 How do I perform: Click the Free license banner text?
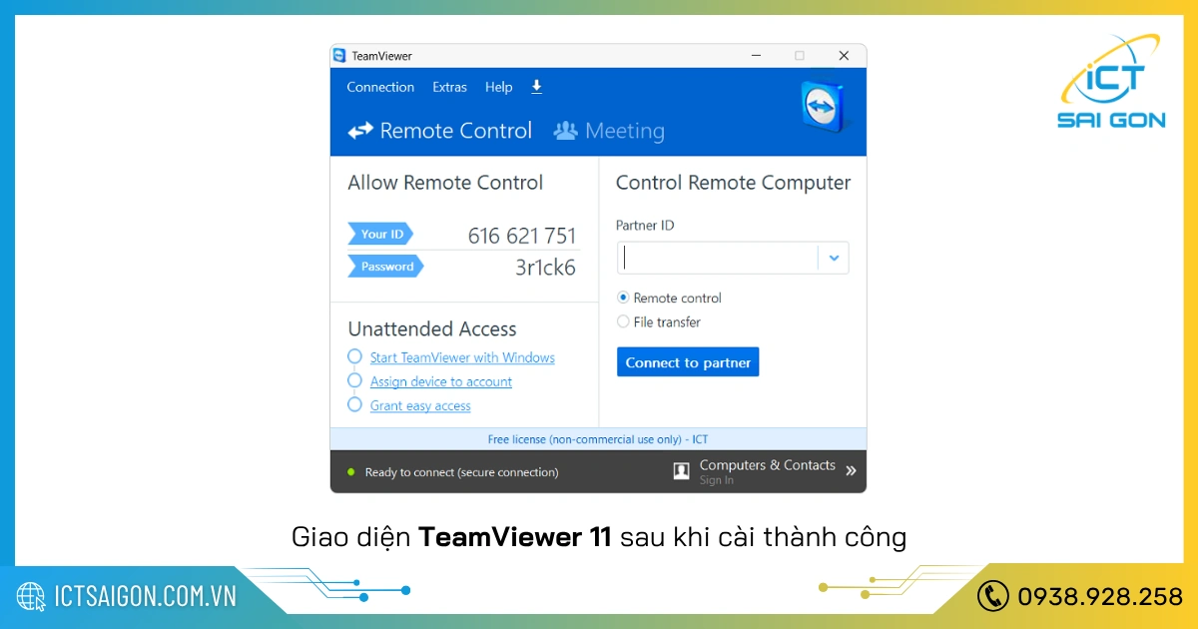click(598, 439)
